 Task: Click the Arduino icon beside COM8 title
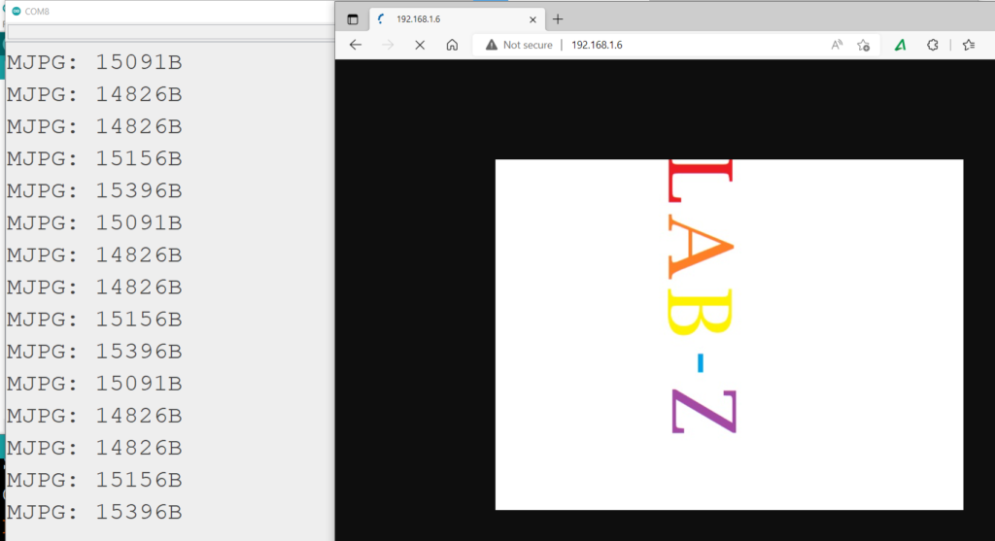pyautogui.click(x=17, y=11)
